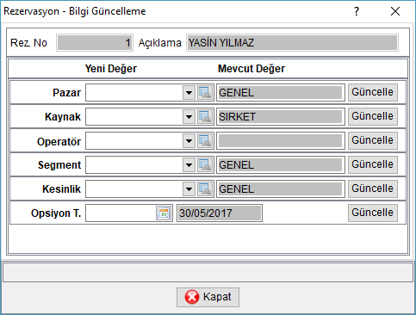
Task: Click the Kesinlik new value input field
Action: (134, 189)
